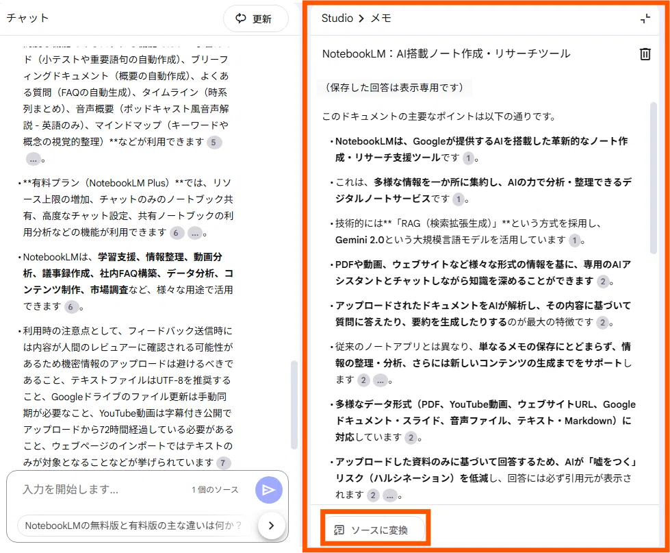Send the chat message with the arrow button
Screen dimensions: 670x553
click(x=268, y=490)
